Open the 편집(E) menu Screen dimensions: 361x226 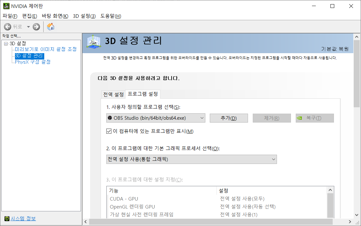tap(30, 16)
